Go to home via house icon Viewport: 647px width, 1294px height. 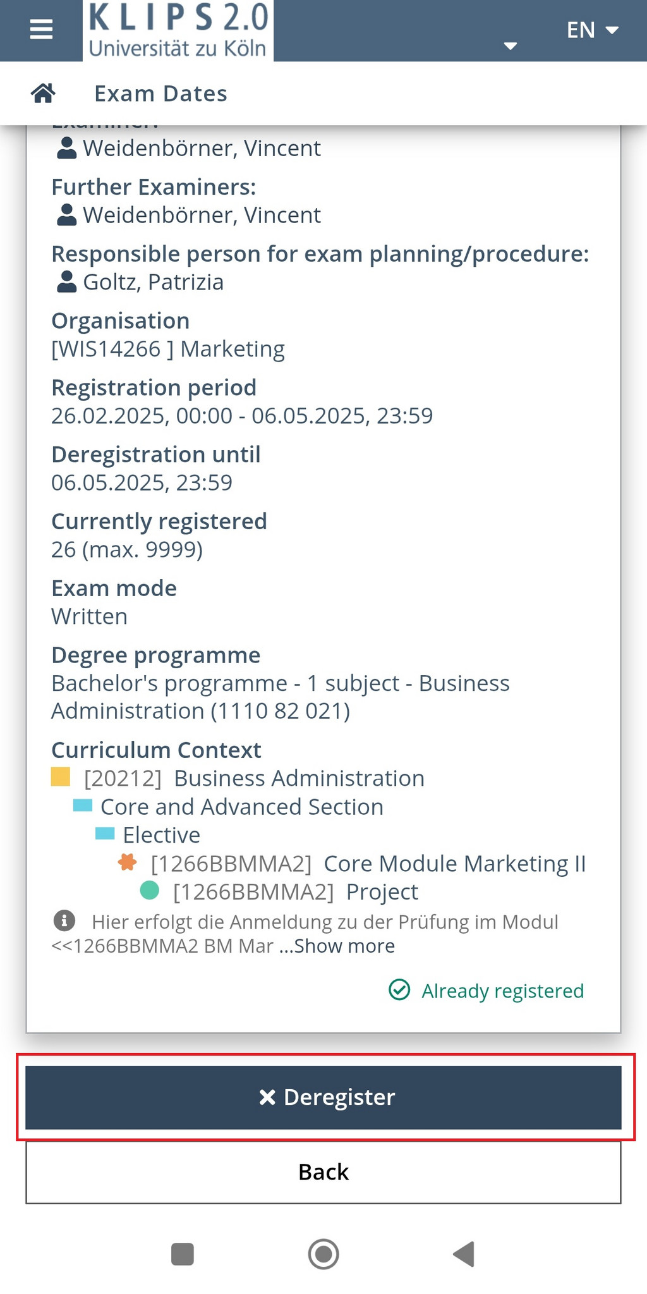pyautogui.click(x=43, y=94)
